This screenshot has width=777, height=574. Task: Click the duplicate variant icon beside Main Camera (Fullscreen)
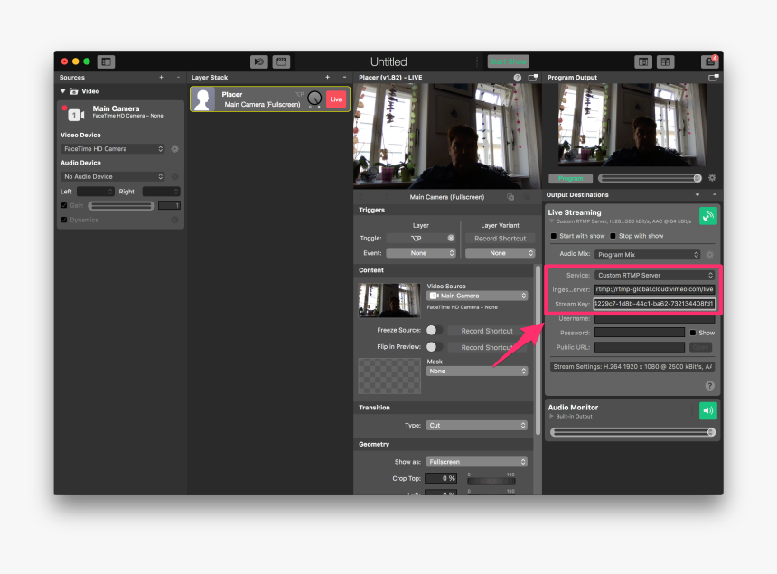click(510, 197)
